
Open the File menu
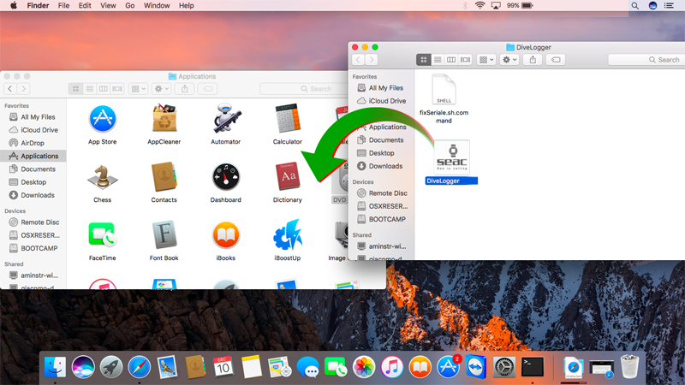[63, 6]
